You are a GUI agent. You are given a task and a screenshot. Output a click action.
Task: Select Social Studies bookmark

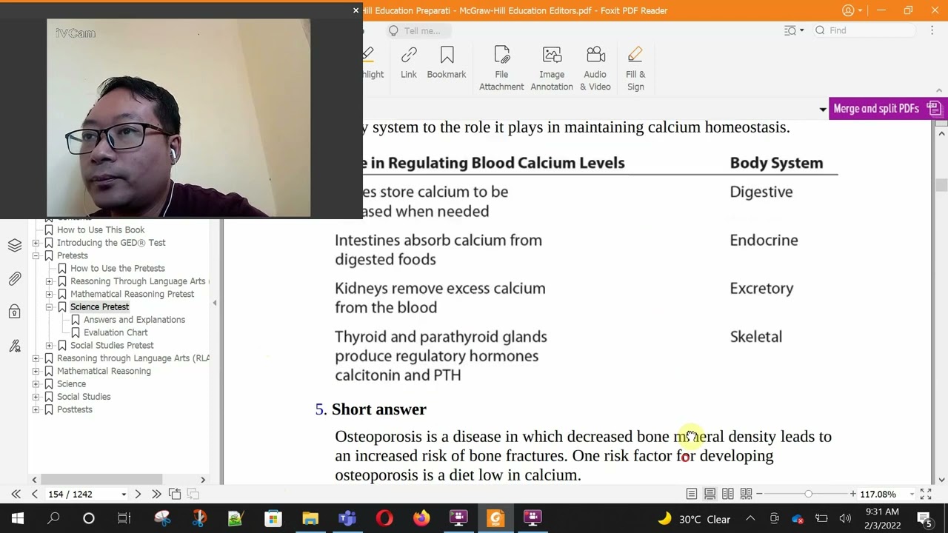pos(84,397)
